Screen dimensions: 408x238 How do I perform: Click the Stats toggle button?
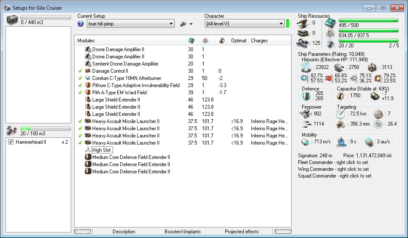(283, 231)
